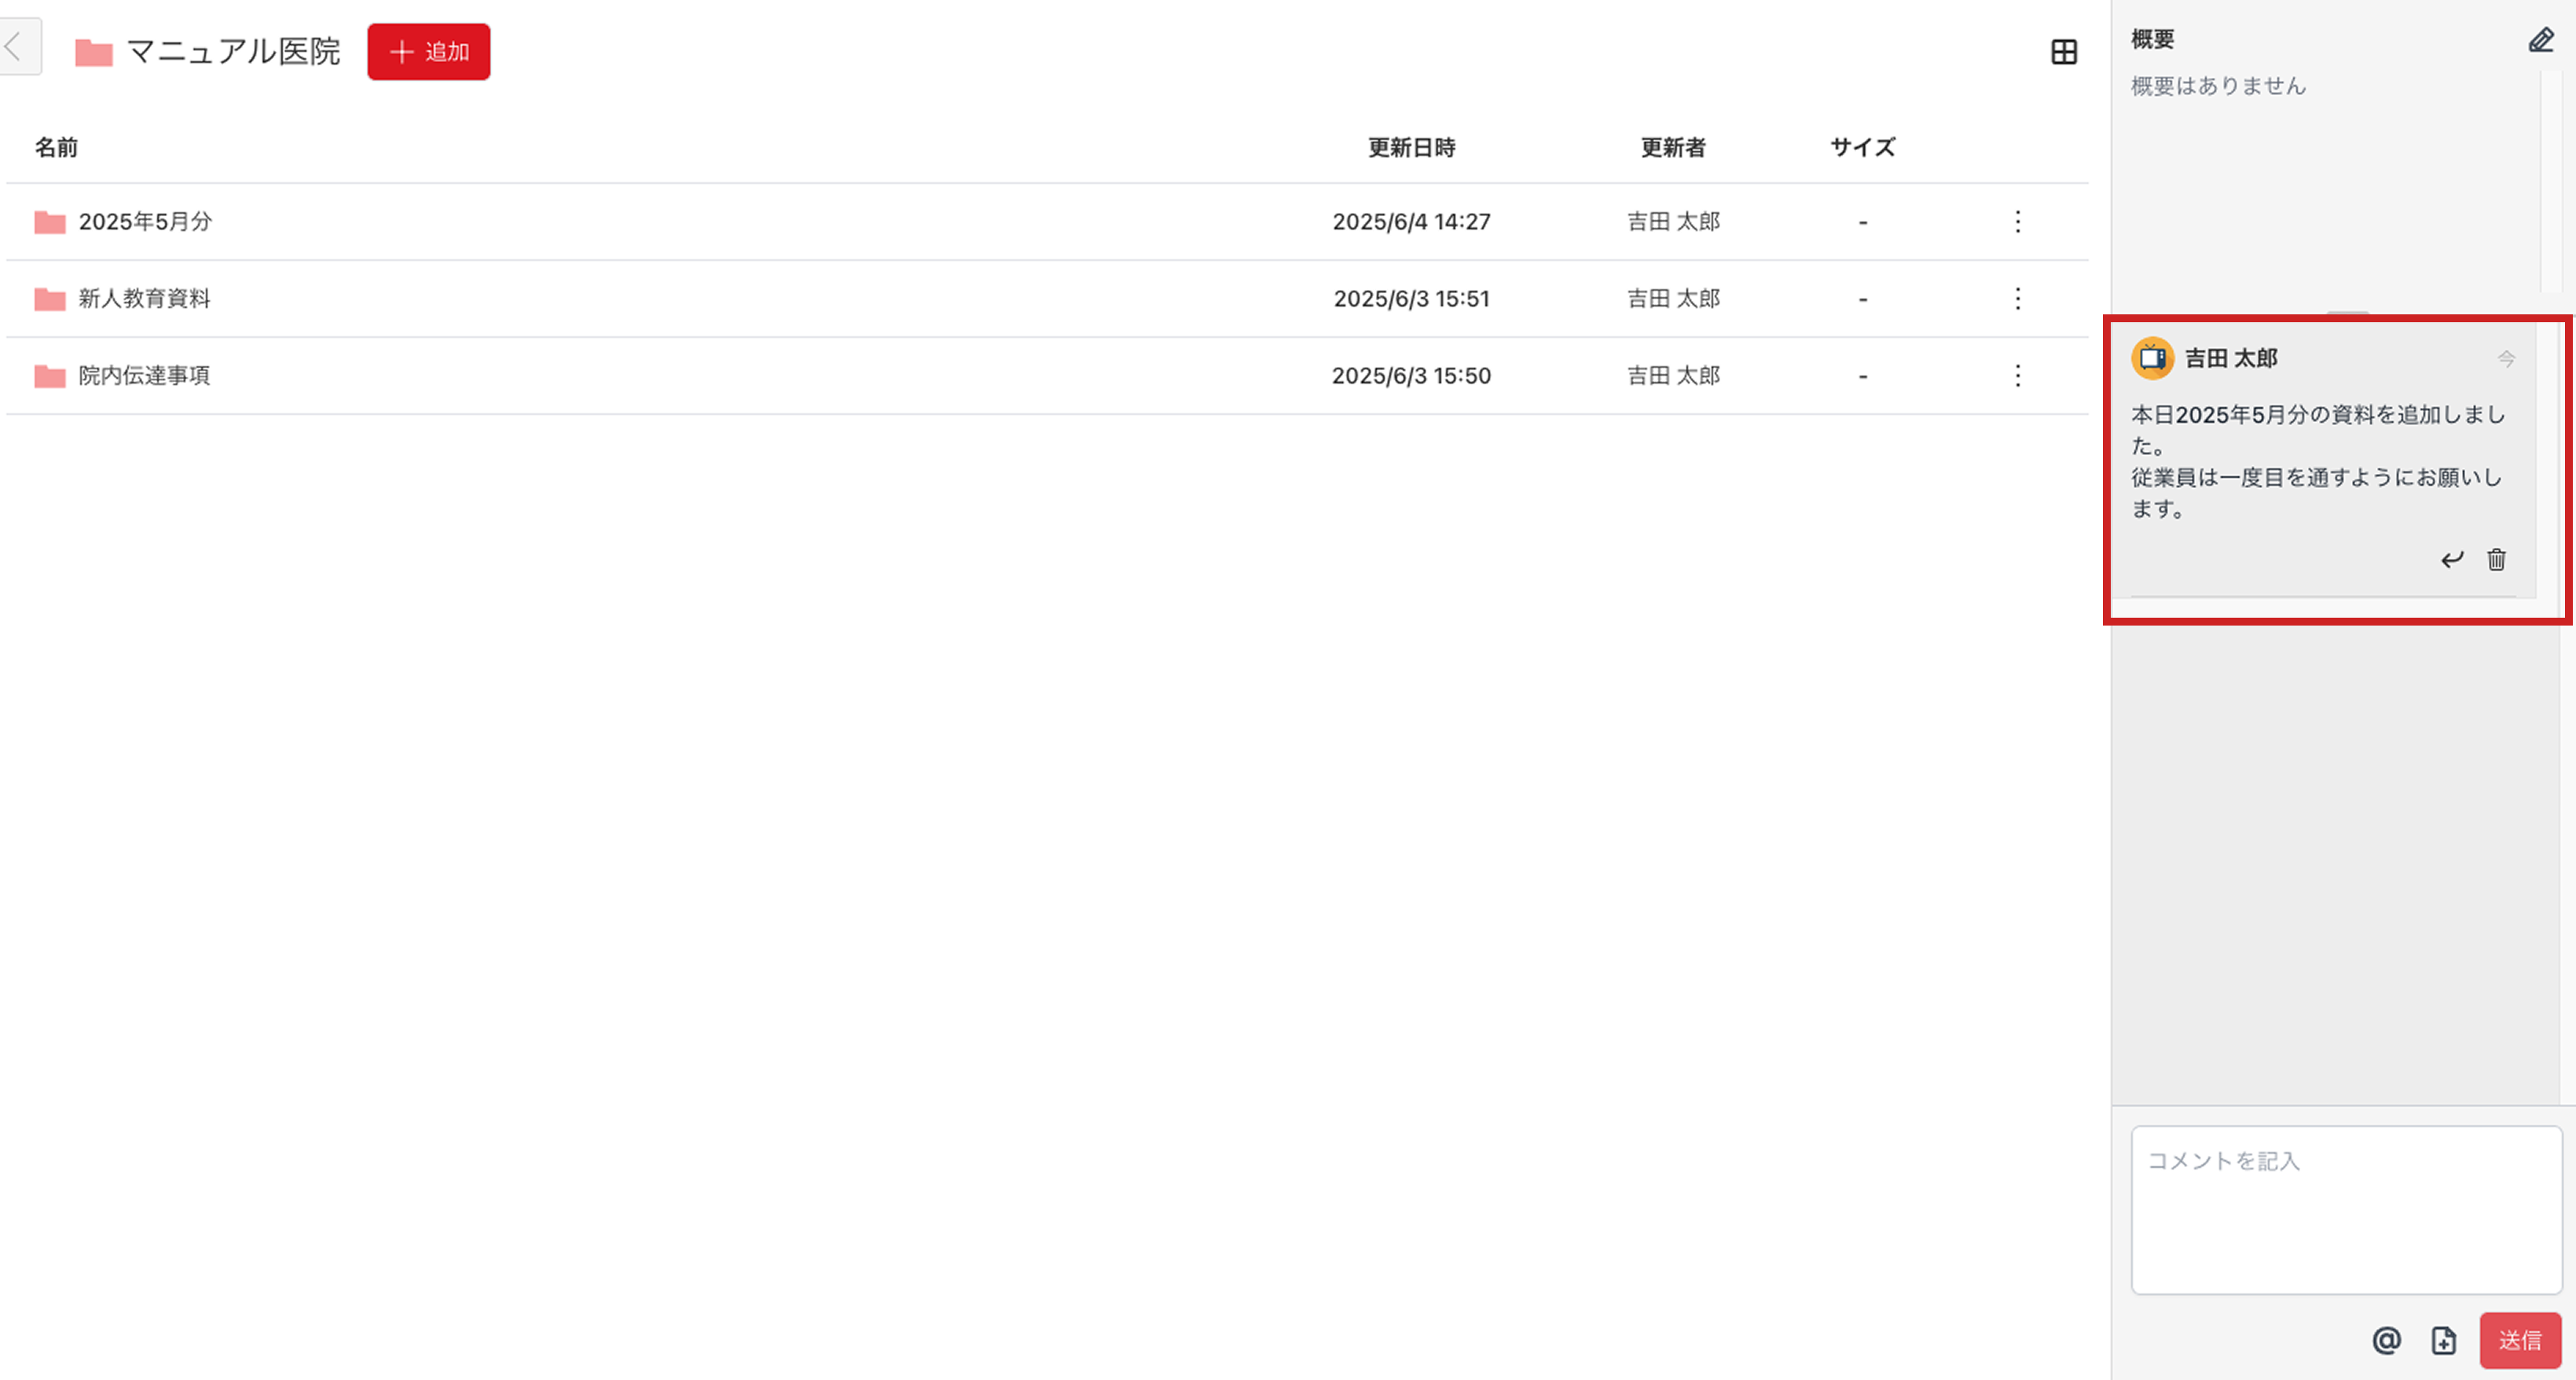Sort by サイズ column header
The height and width of the screenshot is (1380, 2576).
[1862, 147]
